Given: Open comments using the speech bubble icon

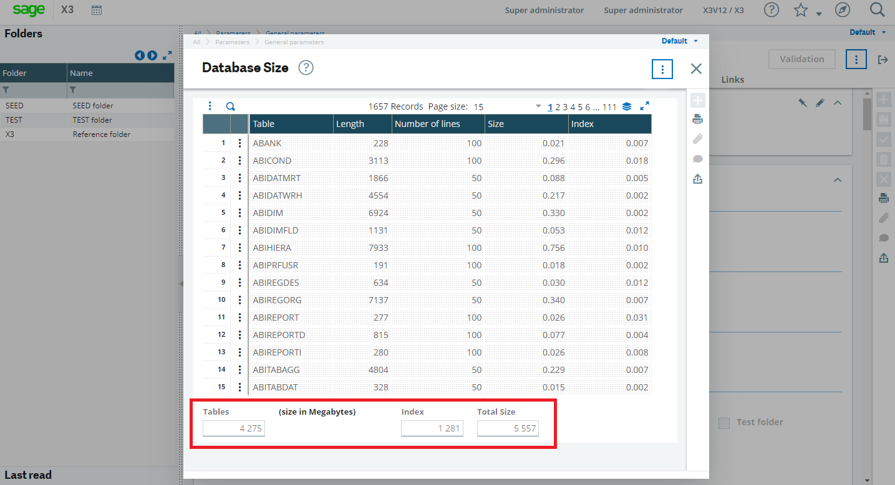Looking at the screenshot, I should (x=697, y=159).
